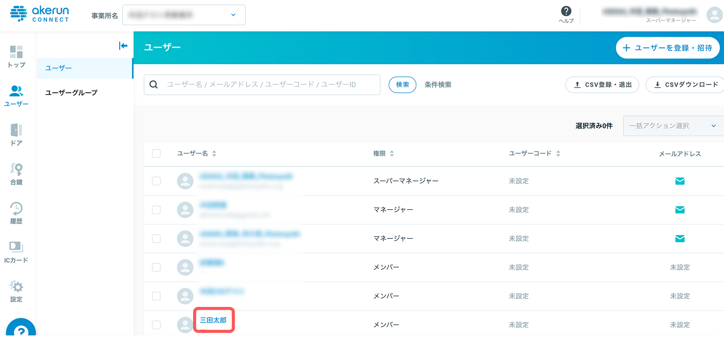Click the round blue help bubble
Viewport: 724px width, 340px height.
pos(21,329)
